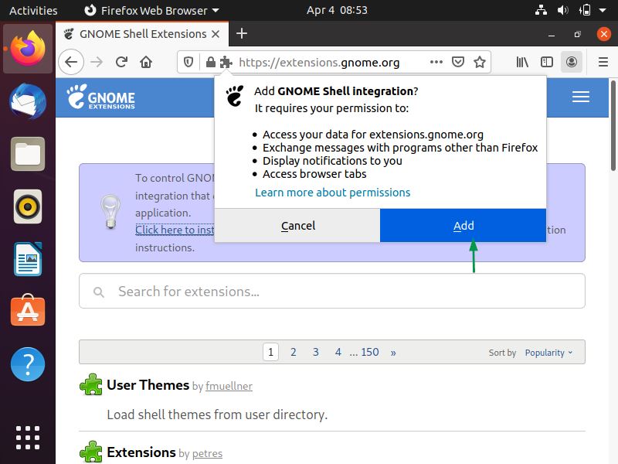Click the battery status icon
The image size is (618, 464).
point(585,10)
